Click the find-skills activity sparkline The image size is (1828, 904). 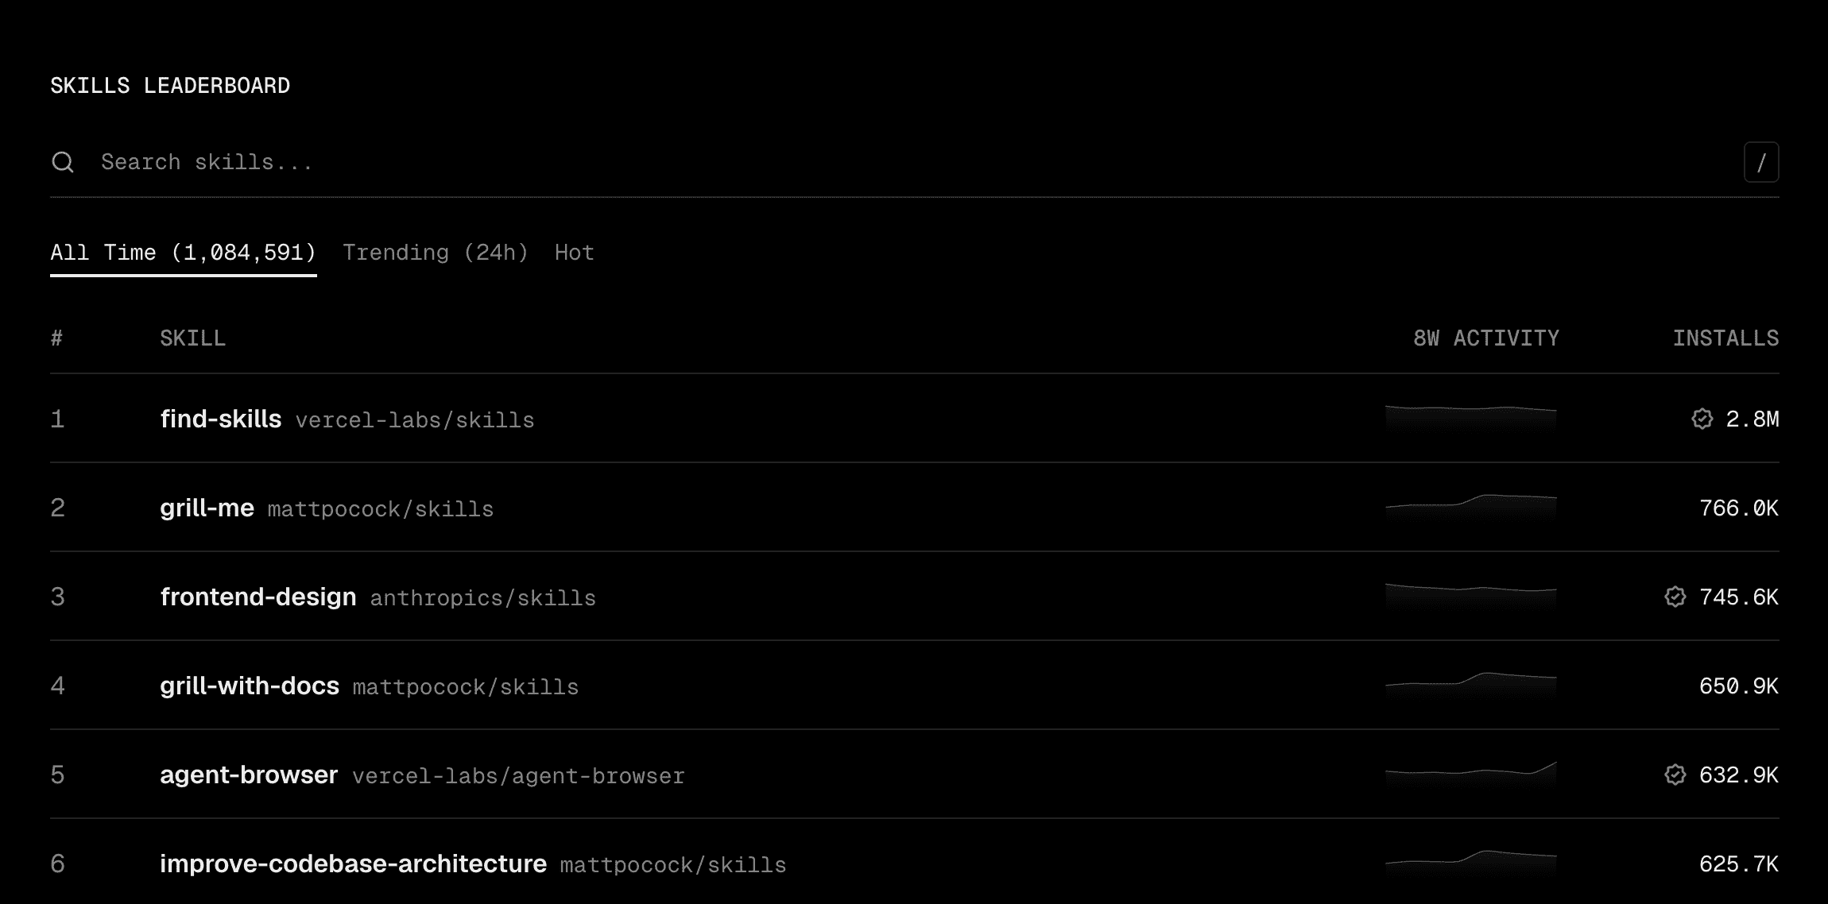pyautogui.click(x=1471, y=418)
